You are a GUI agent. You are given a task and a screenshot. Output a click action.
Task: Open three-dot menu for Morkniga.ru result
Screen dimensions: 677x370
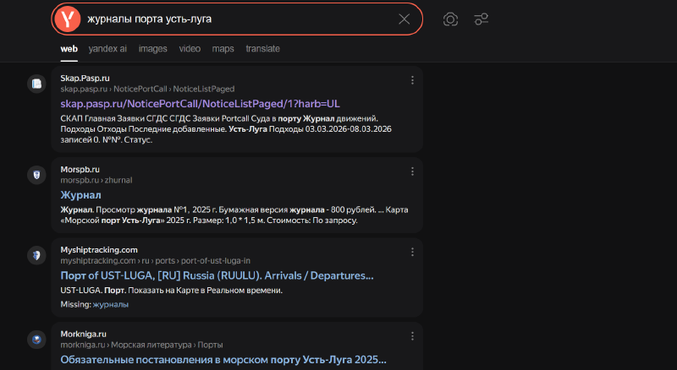(x=412, y=336)
